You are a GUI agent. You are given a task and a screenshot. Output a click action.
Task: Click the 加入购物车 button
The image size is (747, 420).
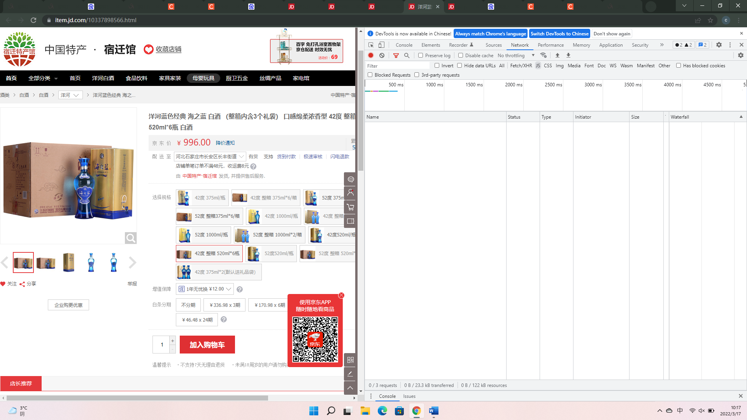coord(207,345)
